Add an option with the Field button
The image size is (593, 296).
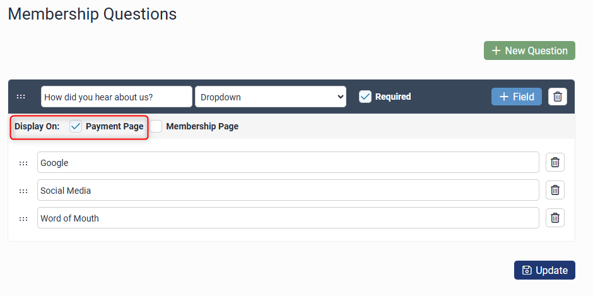[517, 97]
